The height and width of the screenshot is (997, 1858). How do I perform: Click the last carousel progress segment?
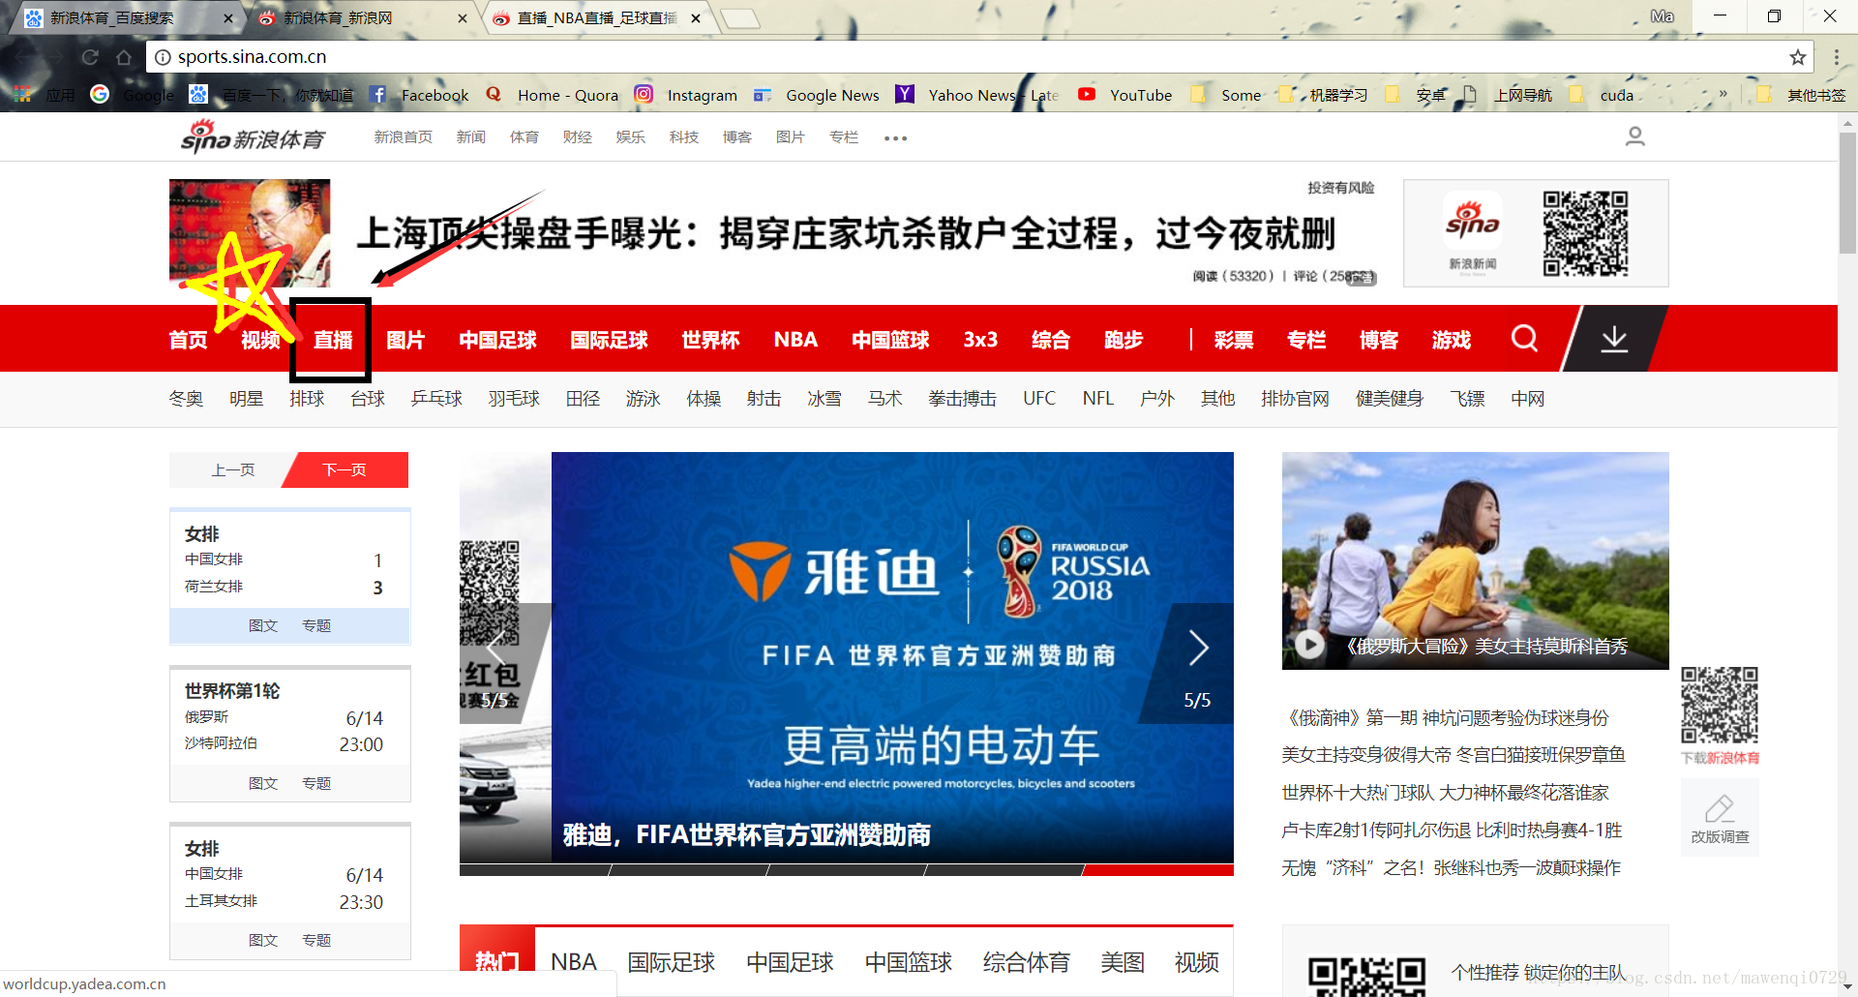click(x=1157, y=870)
